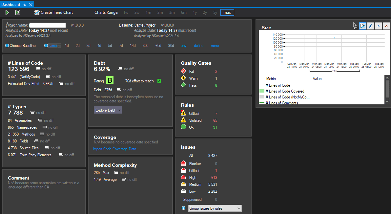
Task: Click the chart export icon on Size panel
Action: tap(363, 26)
